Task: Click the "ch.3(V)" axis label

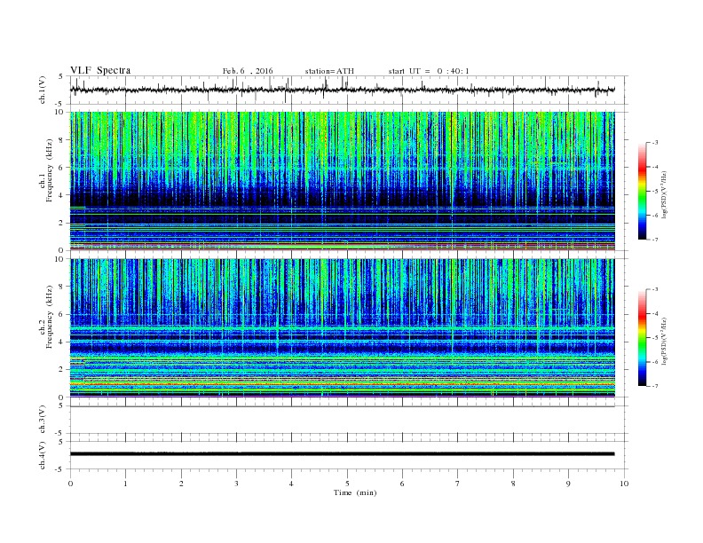Action: (x=43, y=420)
